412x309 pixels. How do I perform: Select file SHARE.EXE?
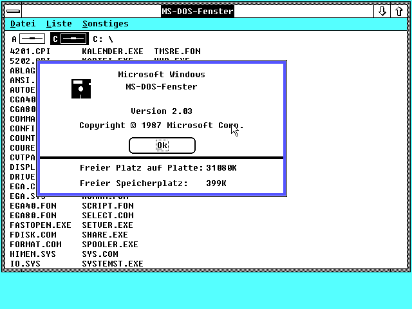pyautogui.click(x=105, y=234)
